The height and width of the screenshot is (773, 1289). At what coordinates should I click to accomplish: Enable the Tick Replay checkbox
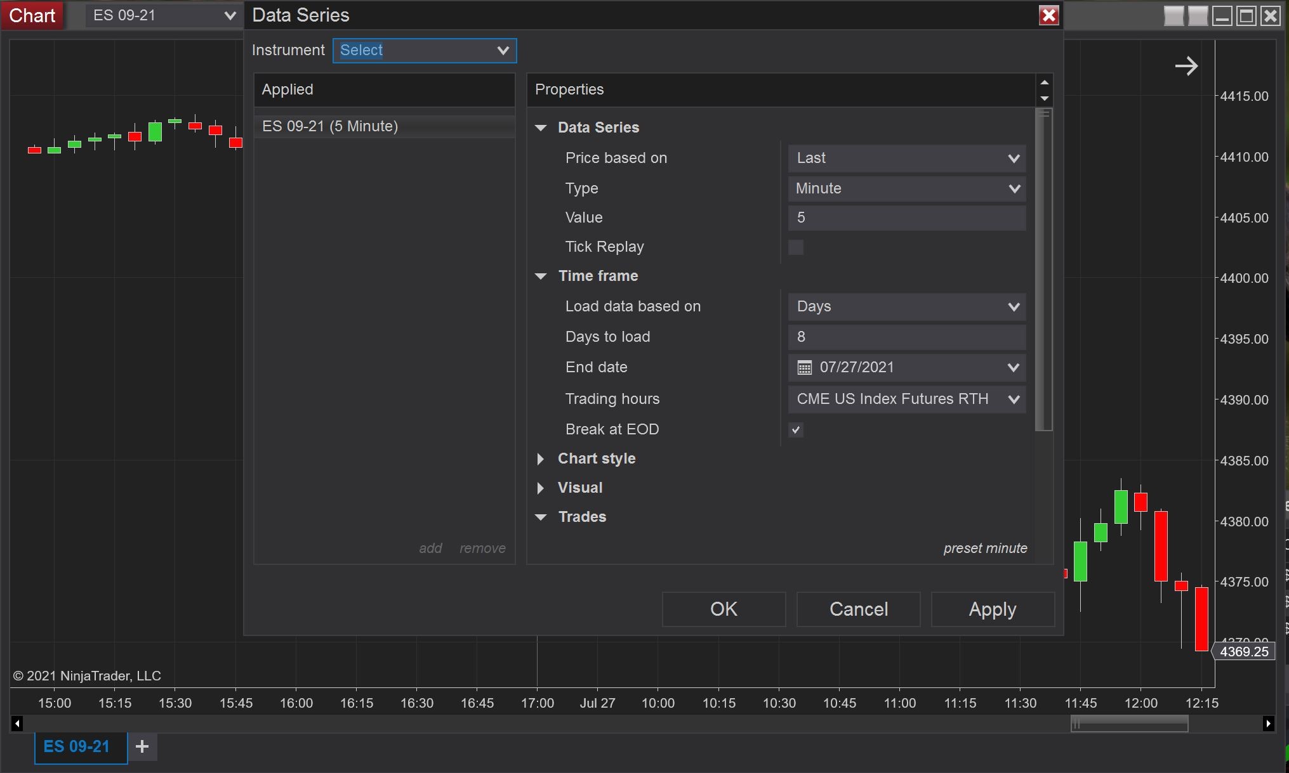[795, 247]
